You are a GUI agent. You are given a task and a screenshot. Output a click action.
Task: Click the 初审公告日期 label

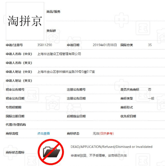click(15, 99)
